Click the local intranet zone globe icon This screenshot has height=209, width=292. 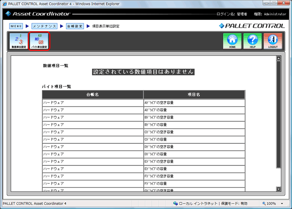(x=176, y=204)
